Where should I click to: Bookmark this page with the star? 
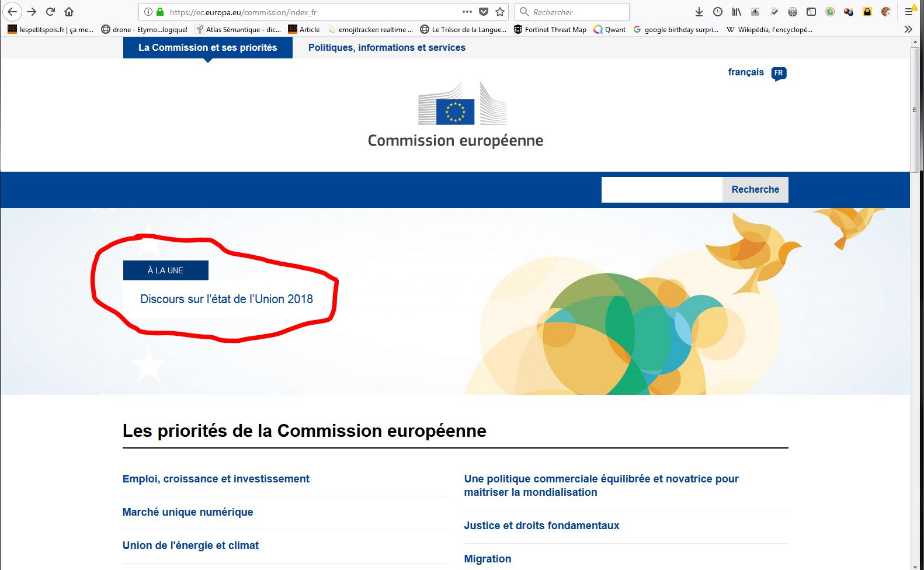point(500,12)
